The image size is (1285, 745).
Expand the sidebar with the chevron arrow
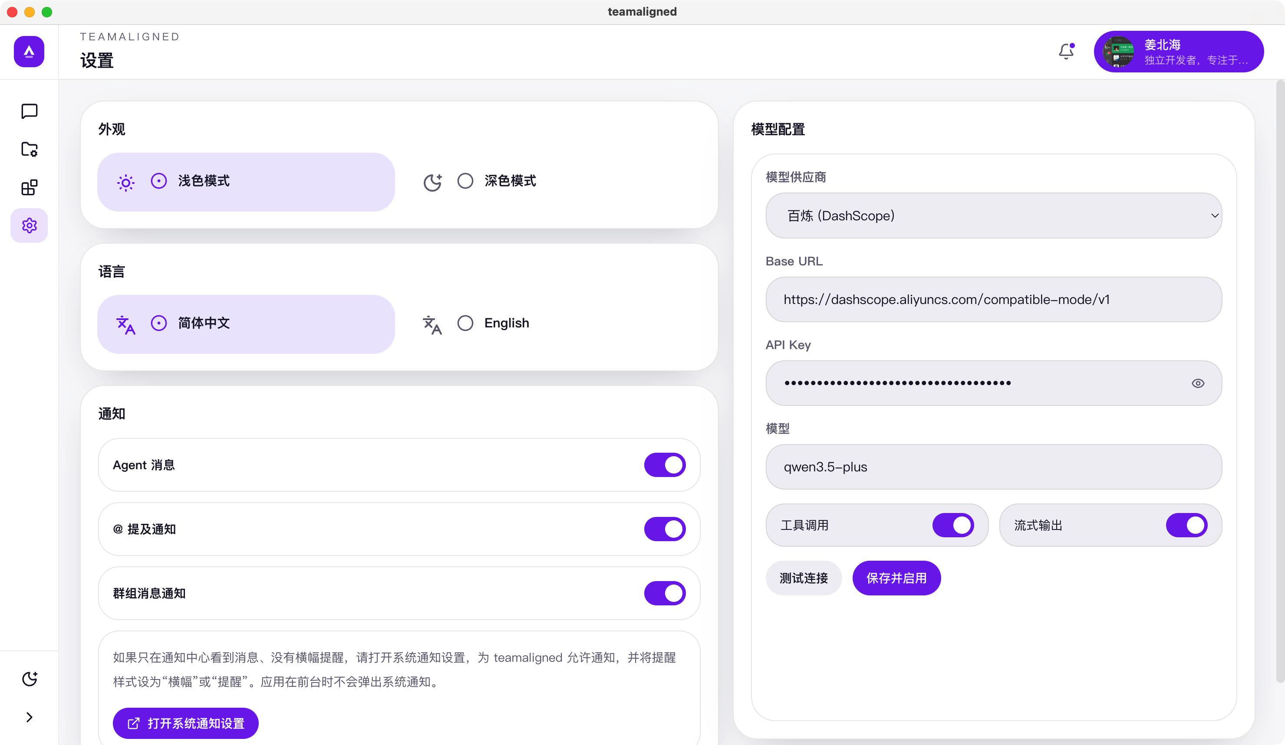[x=29, y=717]
